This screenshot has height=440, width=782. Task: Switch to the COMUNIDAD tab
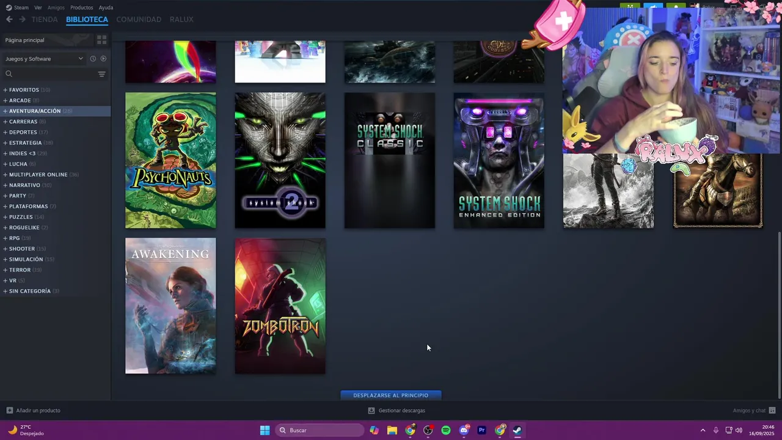pyautogui.click(x=139, y=20)
